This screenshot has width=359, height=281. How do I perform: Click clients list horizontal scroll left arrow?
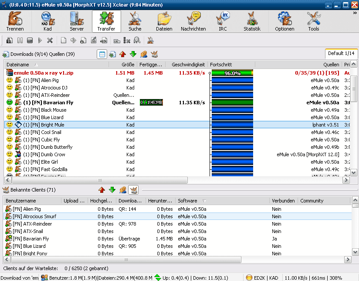point(7,260)
